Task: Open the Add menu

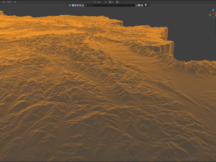Action: 4,2
